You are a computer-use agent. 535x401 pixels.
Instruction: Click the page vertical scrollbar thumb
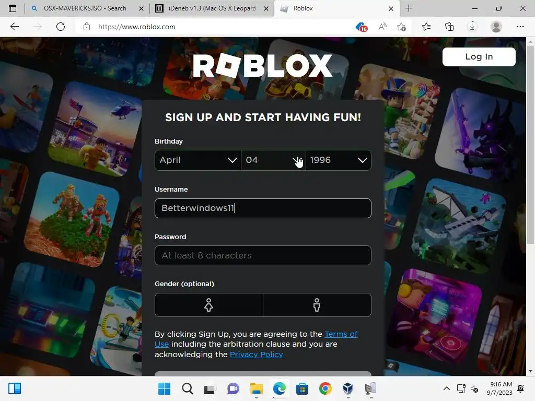tap(530, 145)
